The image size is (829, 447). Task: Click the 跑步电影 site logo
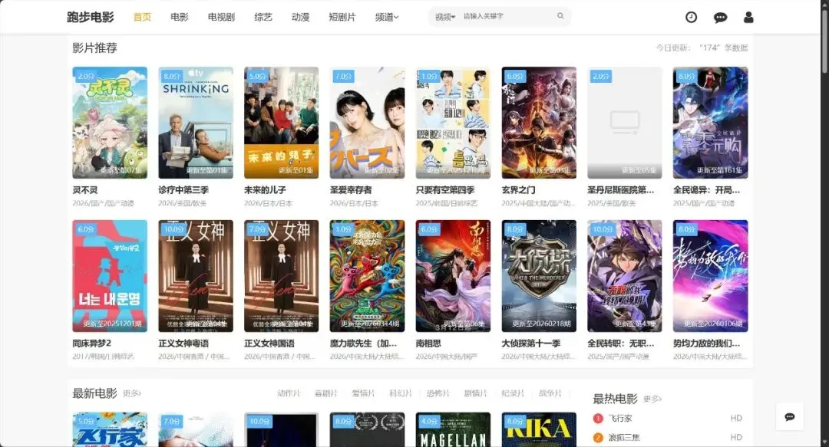(91, 17)
